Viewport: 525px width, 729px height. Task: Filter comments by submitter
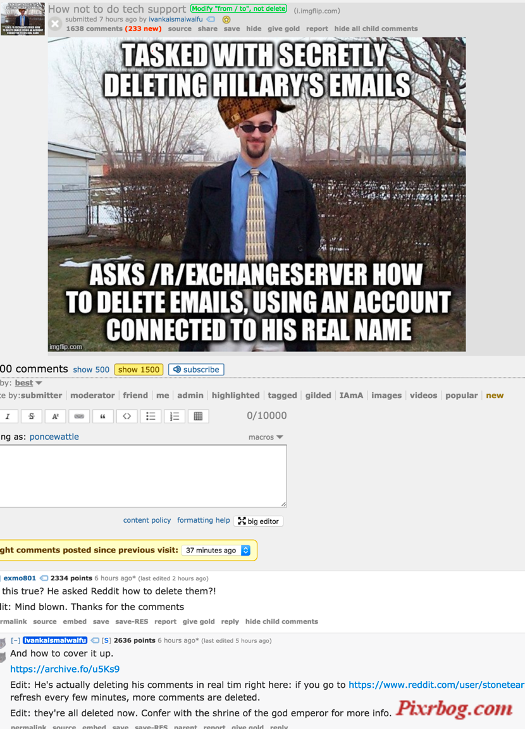(41, 396)
